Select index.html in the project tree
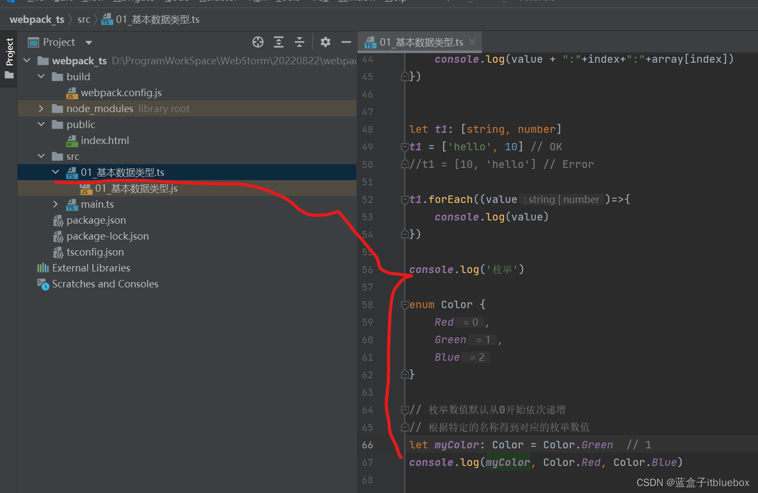758x493 pixels. point(105,140)
